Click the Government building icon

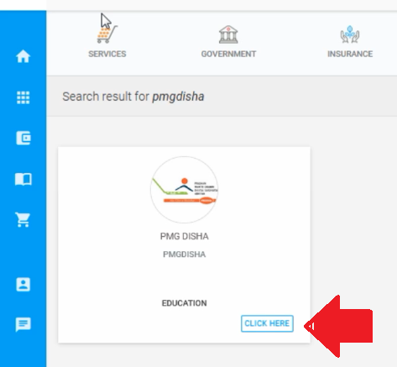click(228, 34)
